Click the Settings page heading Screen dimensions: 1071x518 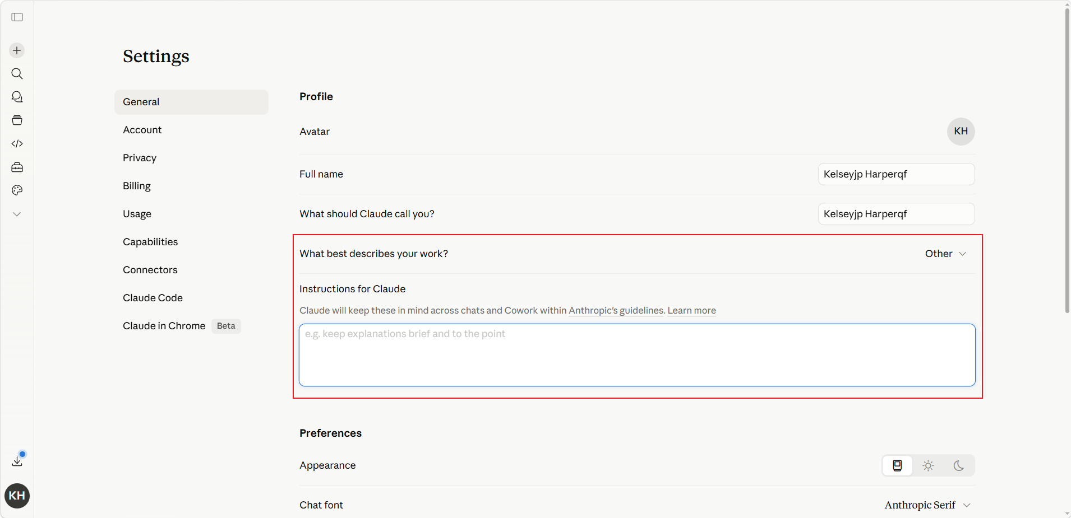156,56
